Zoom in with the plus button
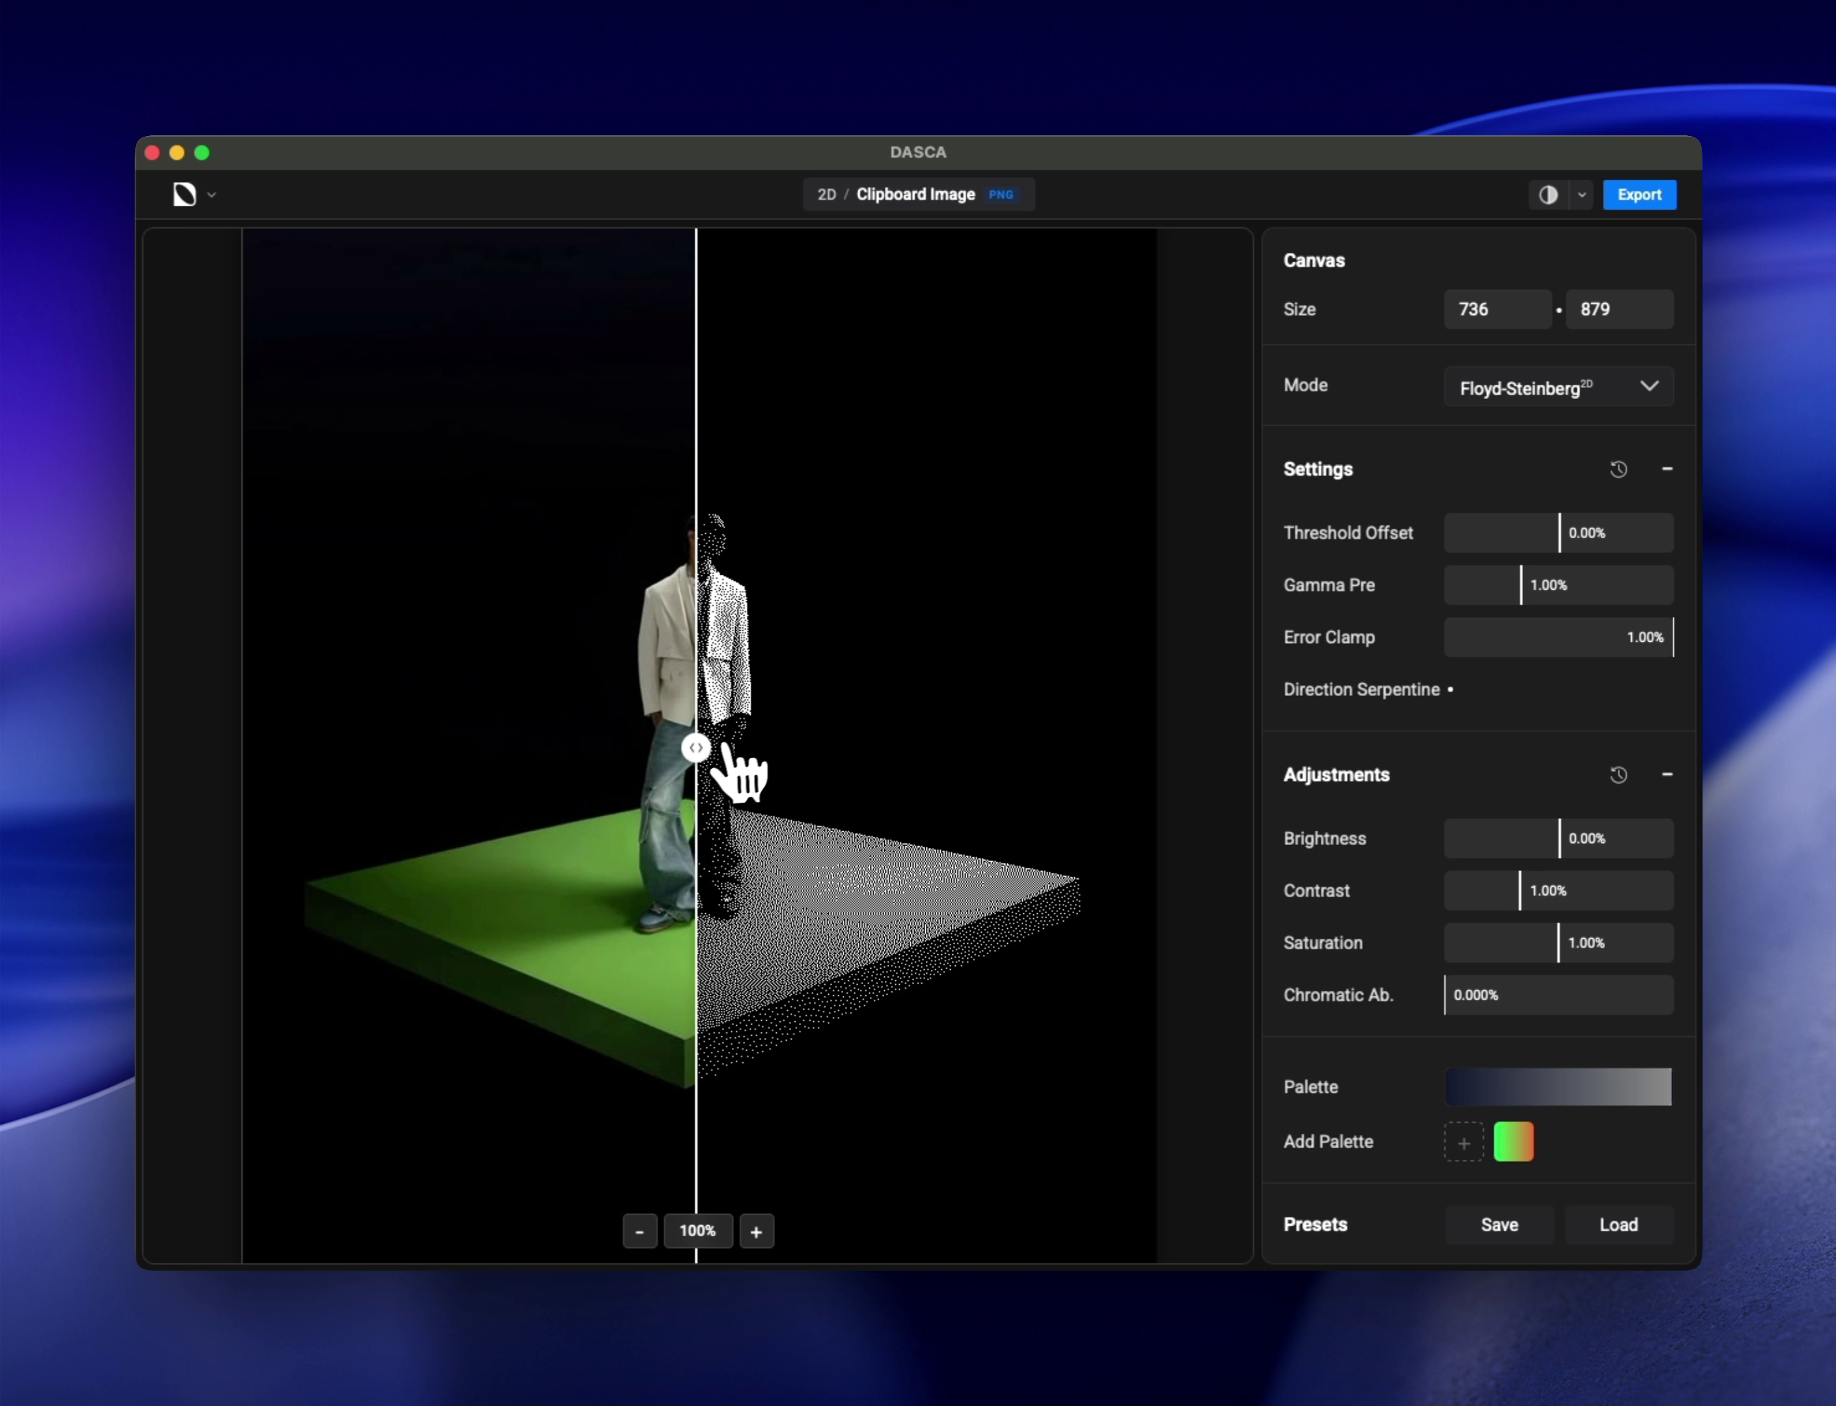The image size is (1836, 1406). [756, 1231]
